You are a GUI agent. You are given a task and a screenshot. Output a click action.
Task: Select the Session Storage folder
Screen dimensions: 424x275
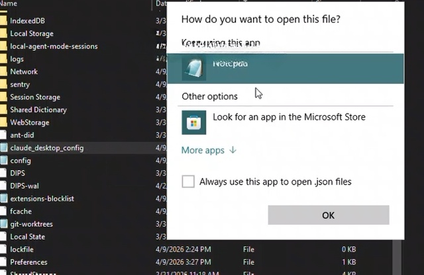[x=35, y=97]
